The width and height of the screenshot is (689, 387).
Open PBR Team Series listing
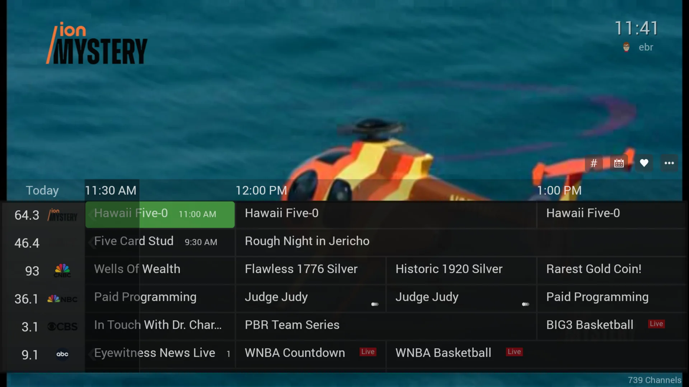386,326
